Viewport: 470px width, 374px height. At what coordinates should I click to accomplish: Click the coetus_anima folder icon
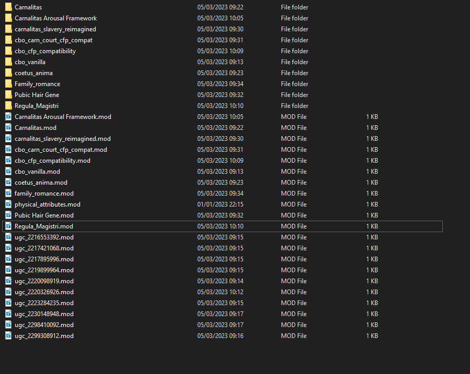[x=8, y=73]
